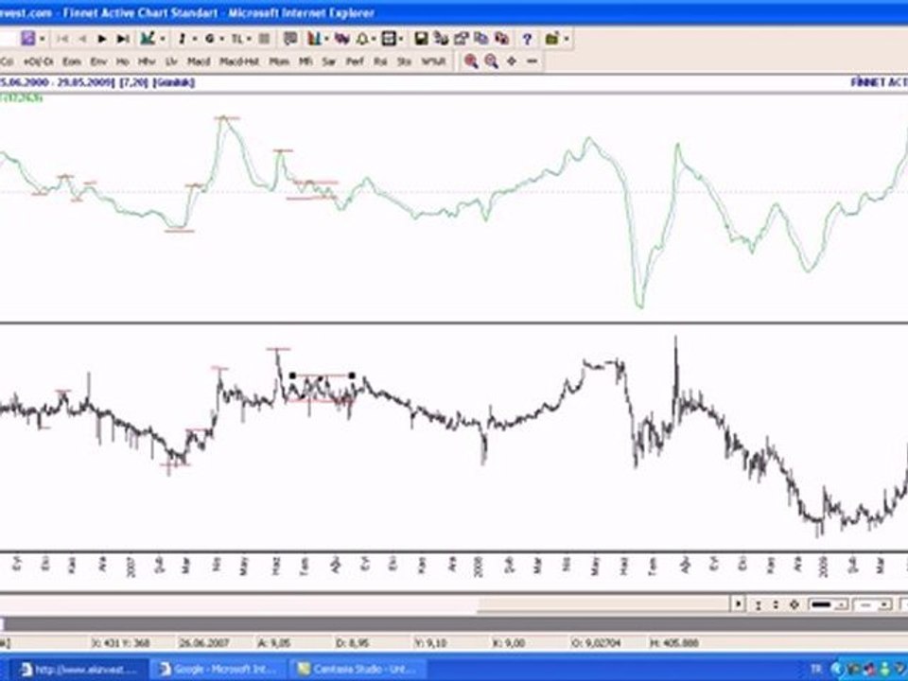The height and width of the screenshot is (681, 908).
Task: Click the copy pages icon
Action: click(481, 39)
